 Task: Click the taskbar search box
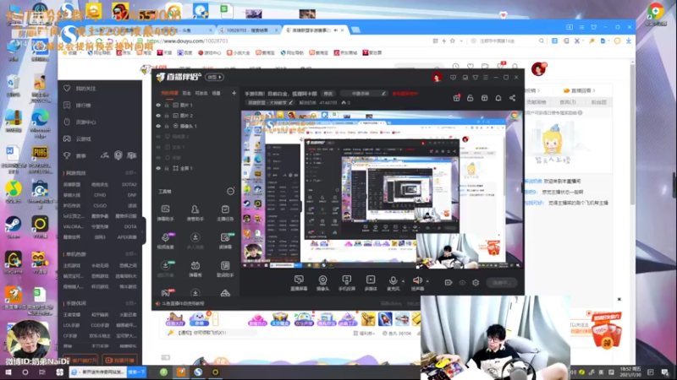[x=98, y=372]
